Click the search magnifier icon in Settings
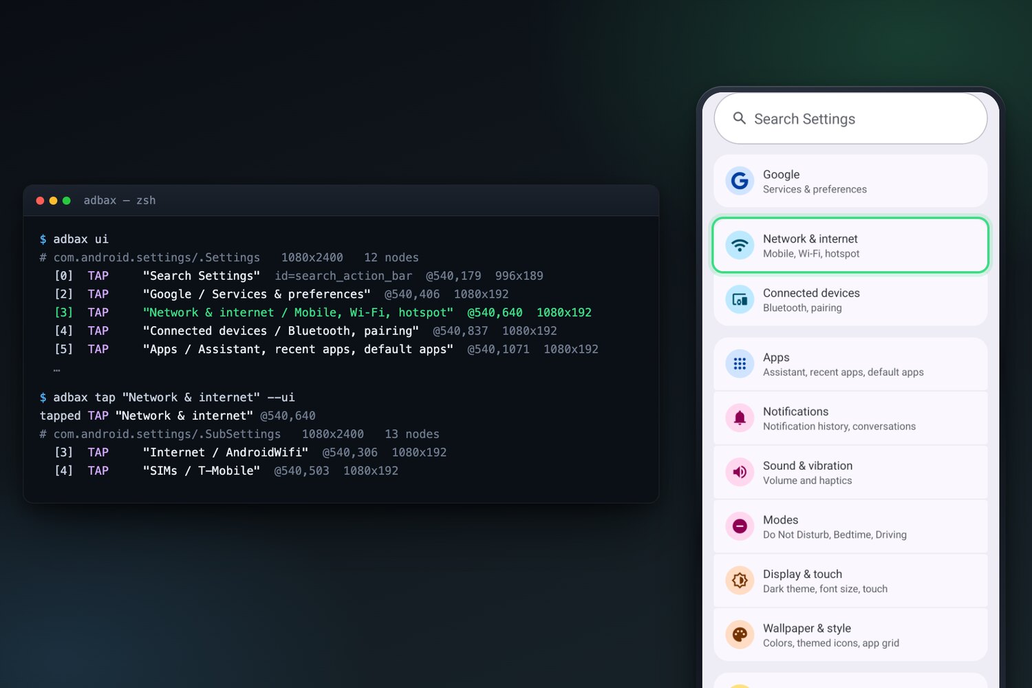Viewport: 1032px width, 688px height. pos(740,118)
